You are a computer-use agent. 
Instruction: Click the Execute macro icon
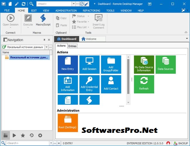[x=28, y=18]
